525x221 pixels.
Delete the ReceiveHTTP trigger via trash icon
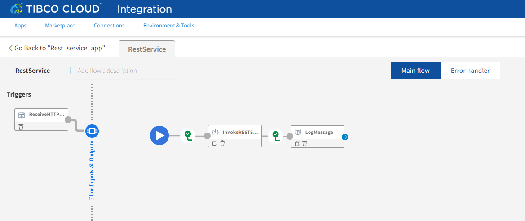(21, 127)
